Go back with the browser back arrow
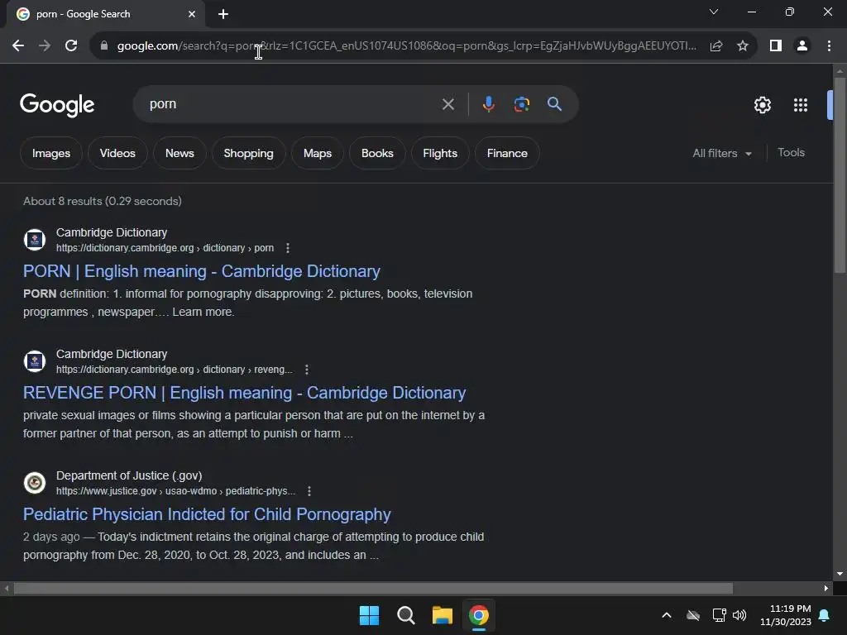The width and height of the screenshot is (847, 635). (x=18, y=46)
